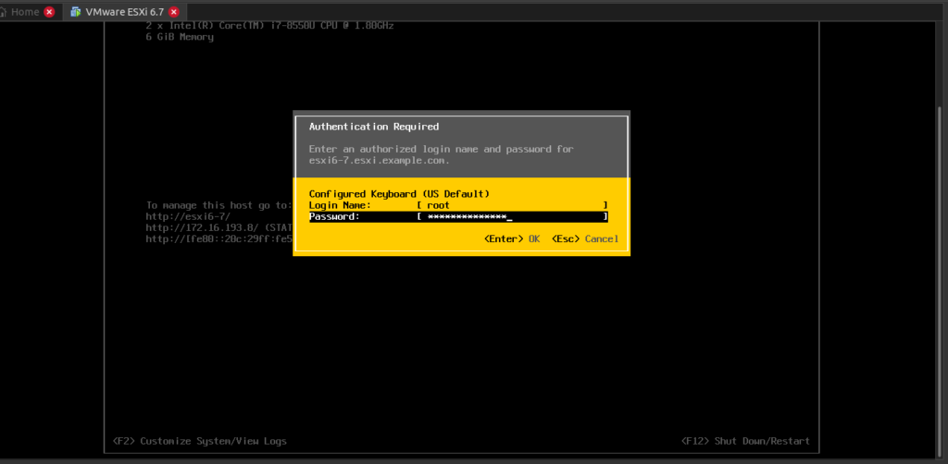Click the http://172.16.193.8/ address line
This screenshot has width=948, height=464.
[x=219, y=228]
